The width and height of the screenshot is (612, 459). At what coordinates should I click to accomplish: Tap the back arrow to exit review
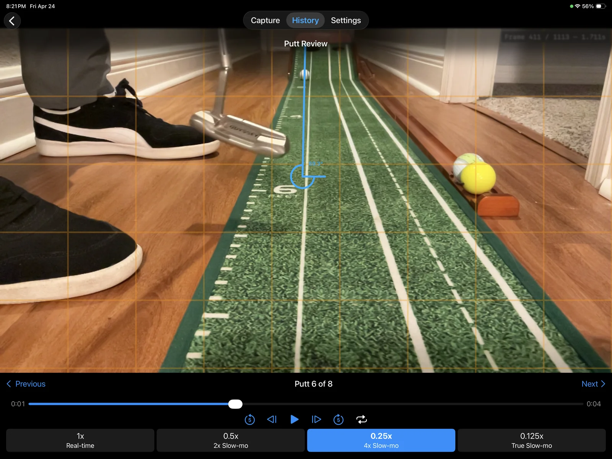coord(12,20)
